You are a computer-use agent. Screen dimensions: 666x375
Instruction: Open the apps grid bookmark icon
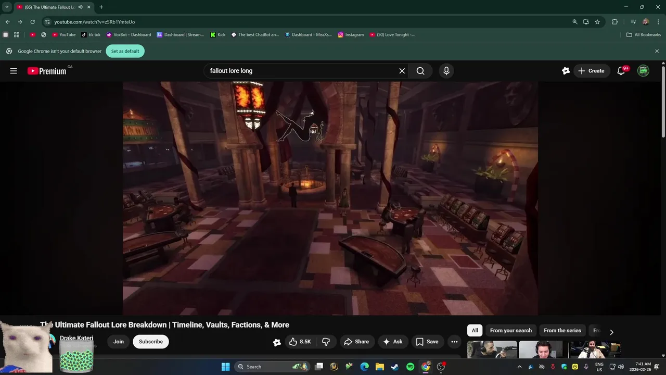coord(17,35)
